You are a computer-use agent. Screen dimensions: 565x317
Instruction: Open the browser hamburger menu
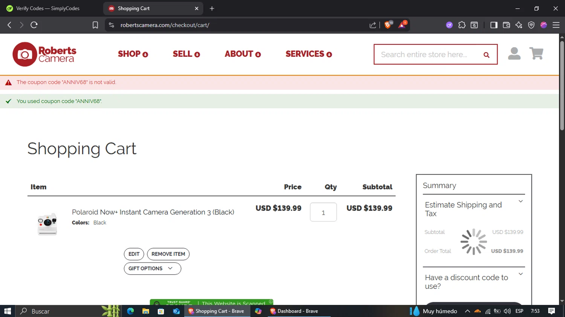pos(556,25)
